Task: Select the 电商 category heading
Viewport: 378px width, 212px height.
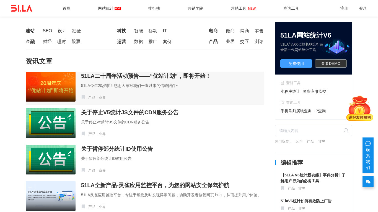Action: [213, 31]
